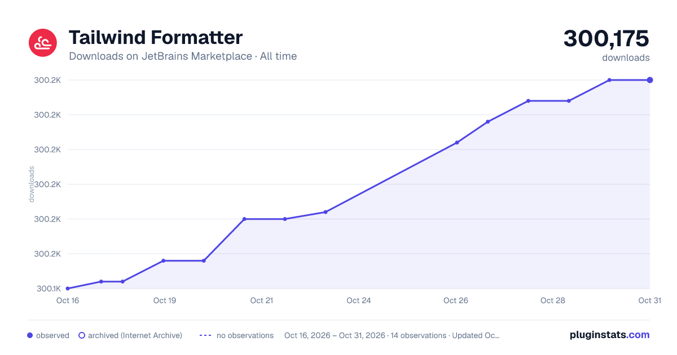Screen dimensions: 677x355
Task: Click the rotated 'downloads' y-axis title
Action: coord(32,184)
